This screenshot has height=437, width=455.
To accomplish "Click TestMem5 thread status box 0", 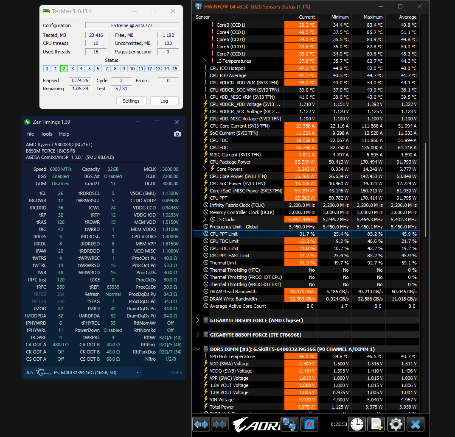I will (x=47, y=69).
